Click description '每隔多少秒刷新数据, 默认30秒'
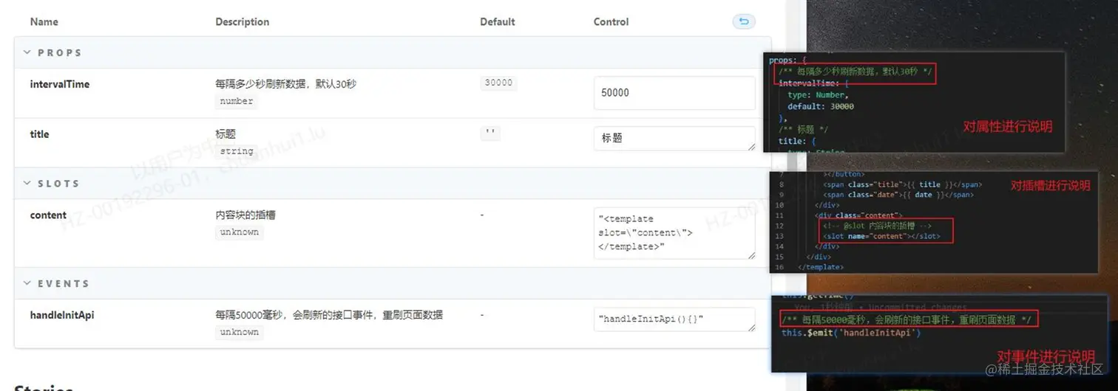 click(286, 84)
